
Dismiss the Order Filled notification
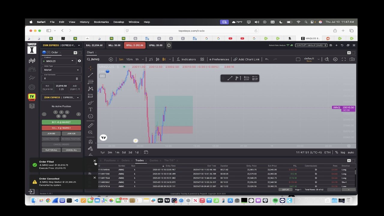click(x=94, y=161)
